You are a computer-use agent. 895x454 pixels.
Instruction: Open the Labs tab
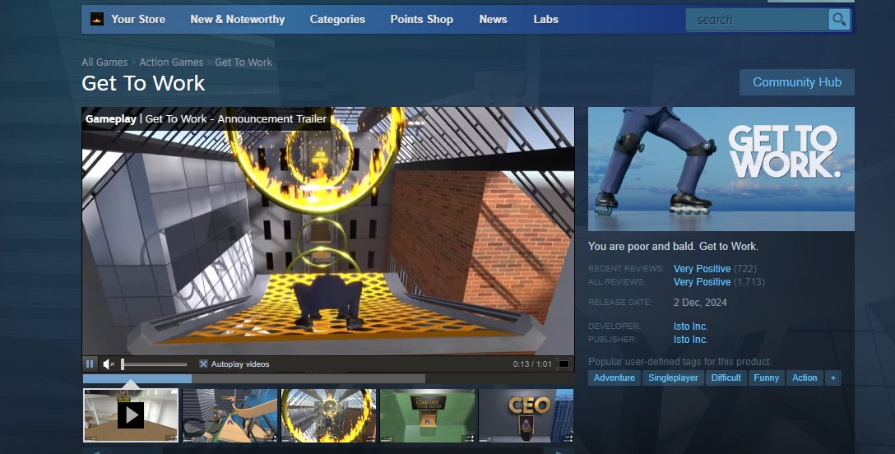click(x=545, y=19)
